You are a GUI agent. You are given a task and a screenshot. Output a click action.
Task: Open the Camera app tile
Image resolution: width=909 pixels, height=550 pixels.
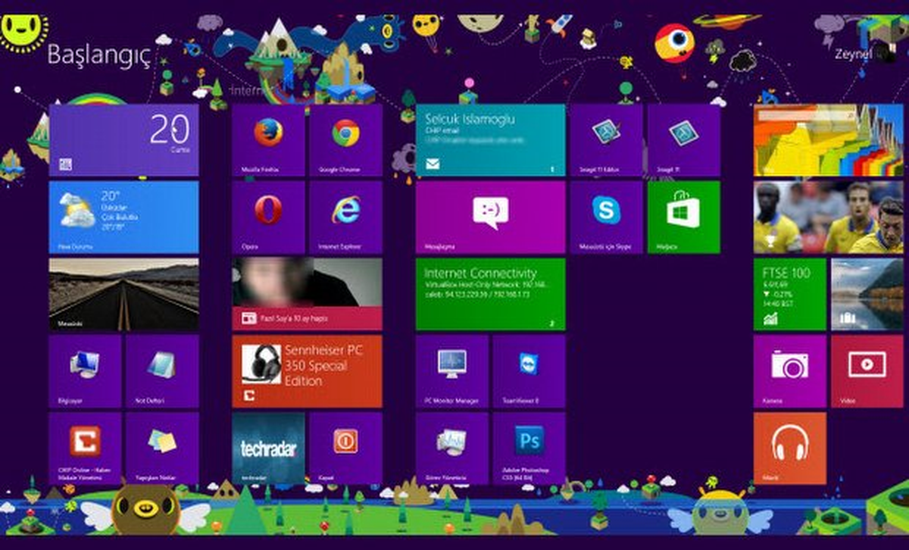click(789, 371)
